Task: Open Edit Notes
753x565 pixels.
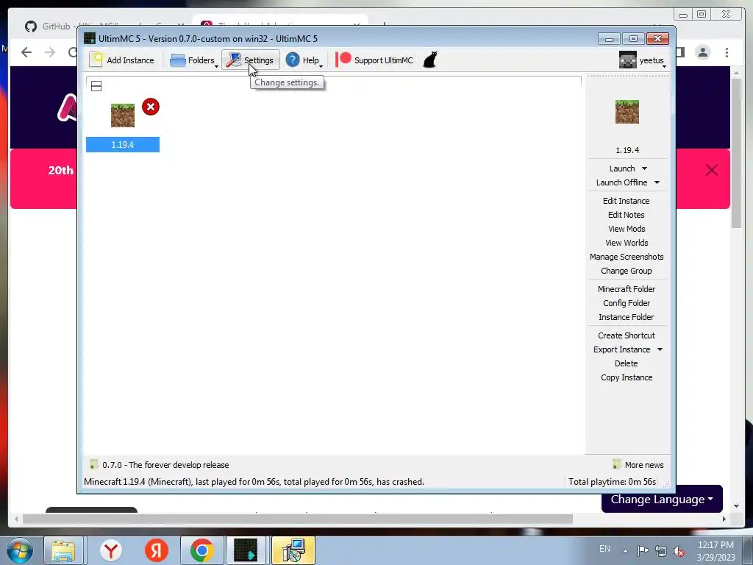Action: (627, 215)
